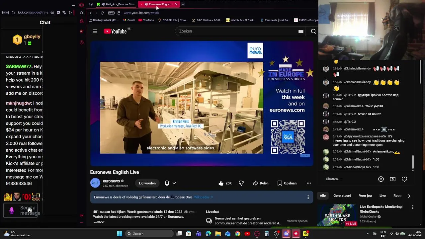Open File Explorer from the taskbar

218,234
